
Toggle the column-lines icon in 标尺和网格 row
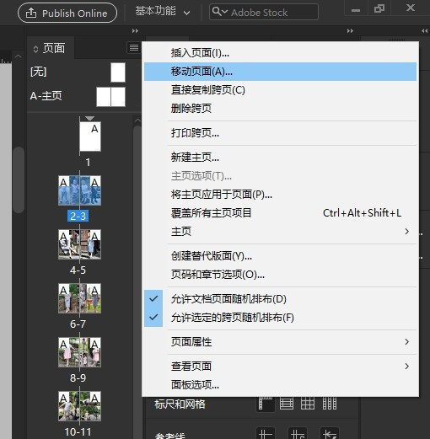point(330,404)
